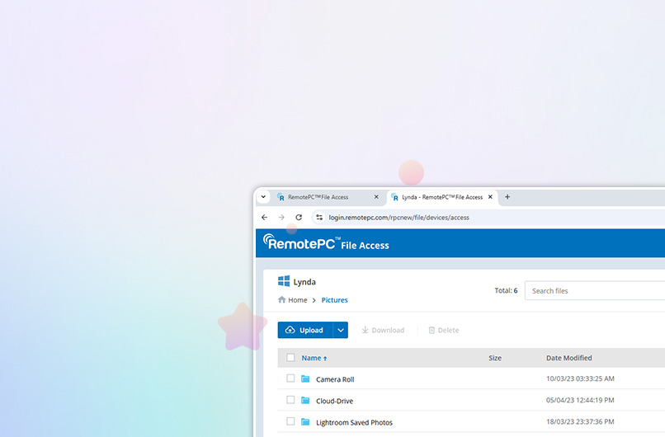The image size is (665, 437).
Task: Check the Cloud-Drive checkbox
Action: click(x=290, y=400)
